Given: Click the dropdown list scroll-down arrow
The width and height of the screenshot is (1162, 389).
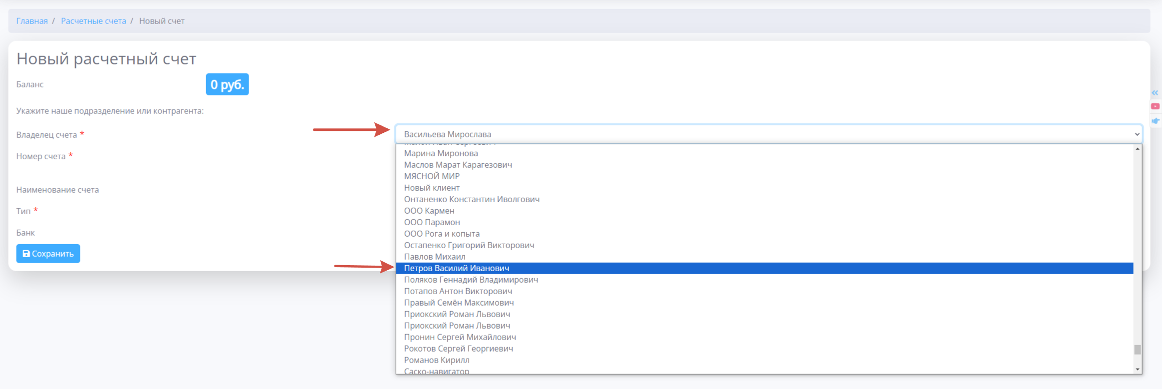Looking at the screenshot, I should coord(1138,369).
